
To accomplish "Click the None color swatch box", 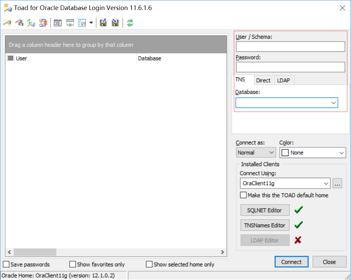I will [x=285, y=153].
